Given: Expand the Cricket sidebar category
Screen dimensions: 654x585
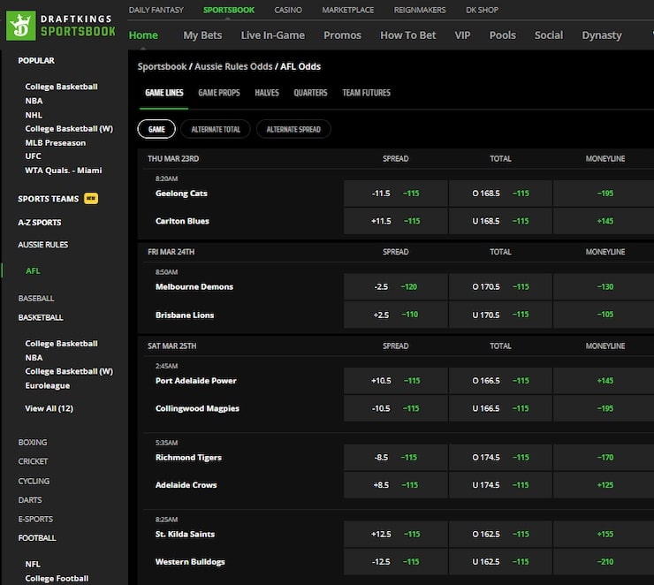Looking at the screenshot, I should (x=33, y=461).
